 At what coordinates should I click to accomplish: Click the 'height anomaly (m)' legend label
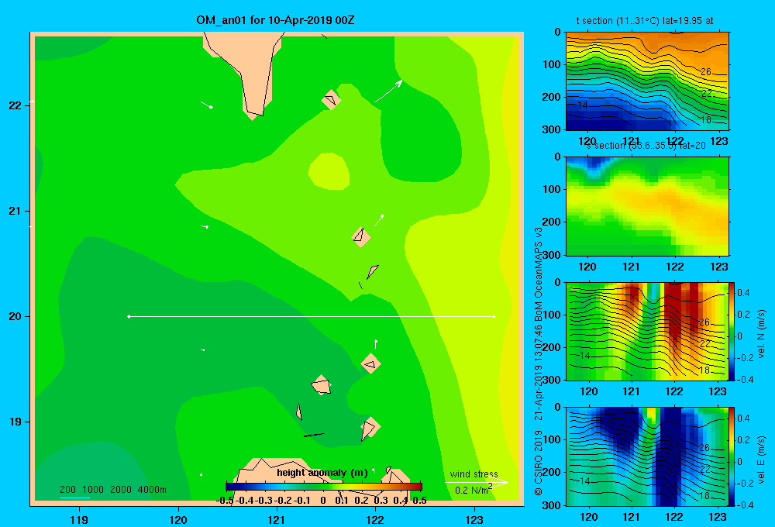coord(322,473)
